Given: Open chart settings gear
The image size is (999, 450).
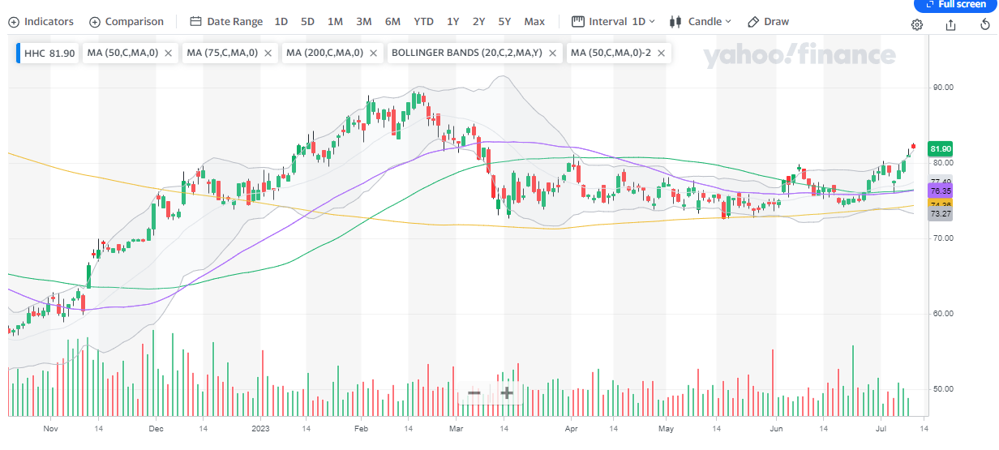Looking at the screenshot, I should pyautogui.click(x=917, y=24).
